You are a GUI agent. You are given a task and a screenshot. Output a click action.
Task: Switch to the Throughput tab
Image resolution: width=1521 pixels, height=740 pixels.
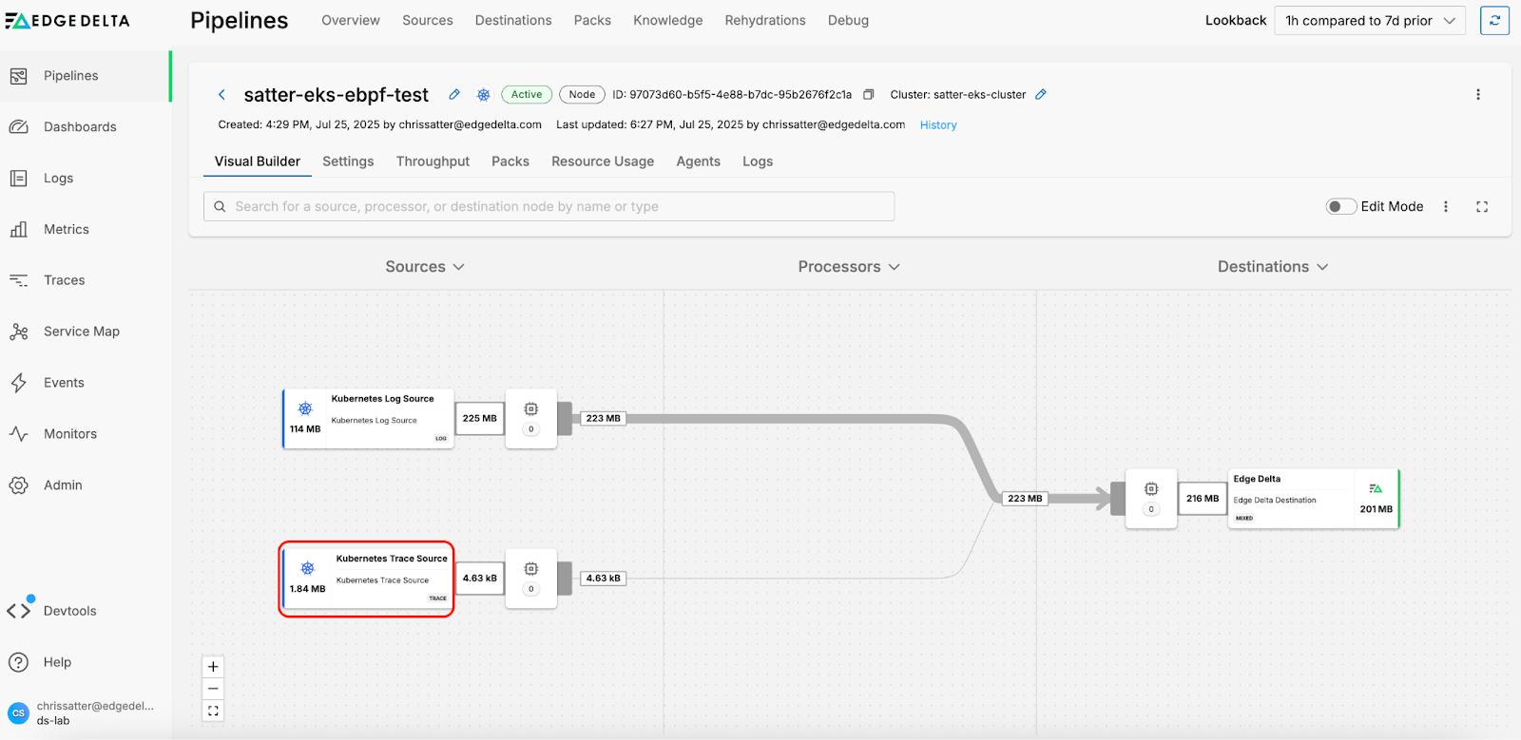[x=433, y=161]
